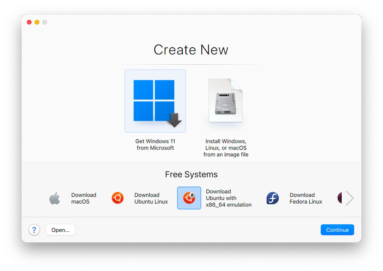Click the highlighted Ubuntu x86_64 emulation icon

(x=189, y=198)
